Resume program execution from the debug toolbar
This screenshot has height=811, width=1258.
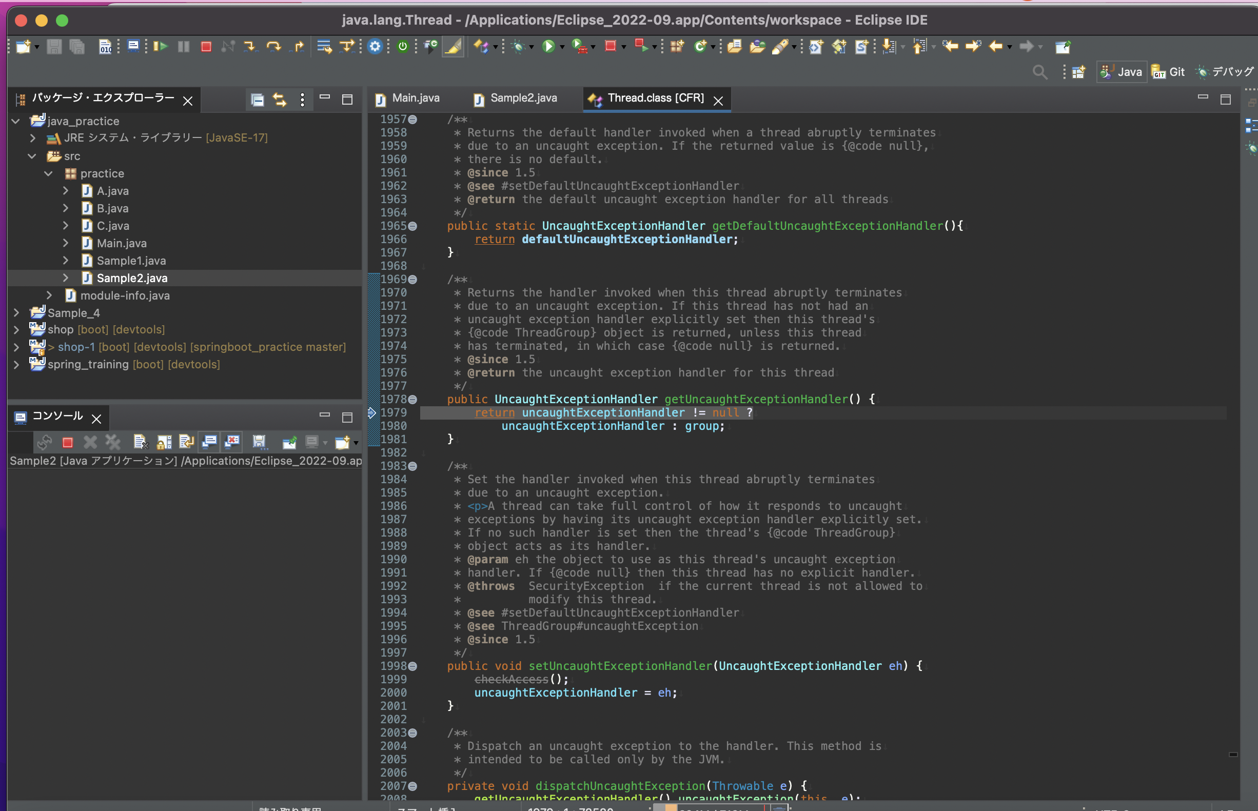[x=160, y=46]
